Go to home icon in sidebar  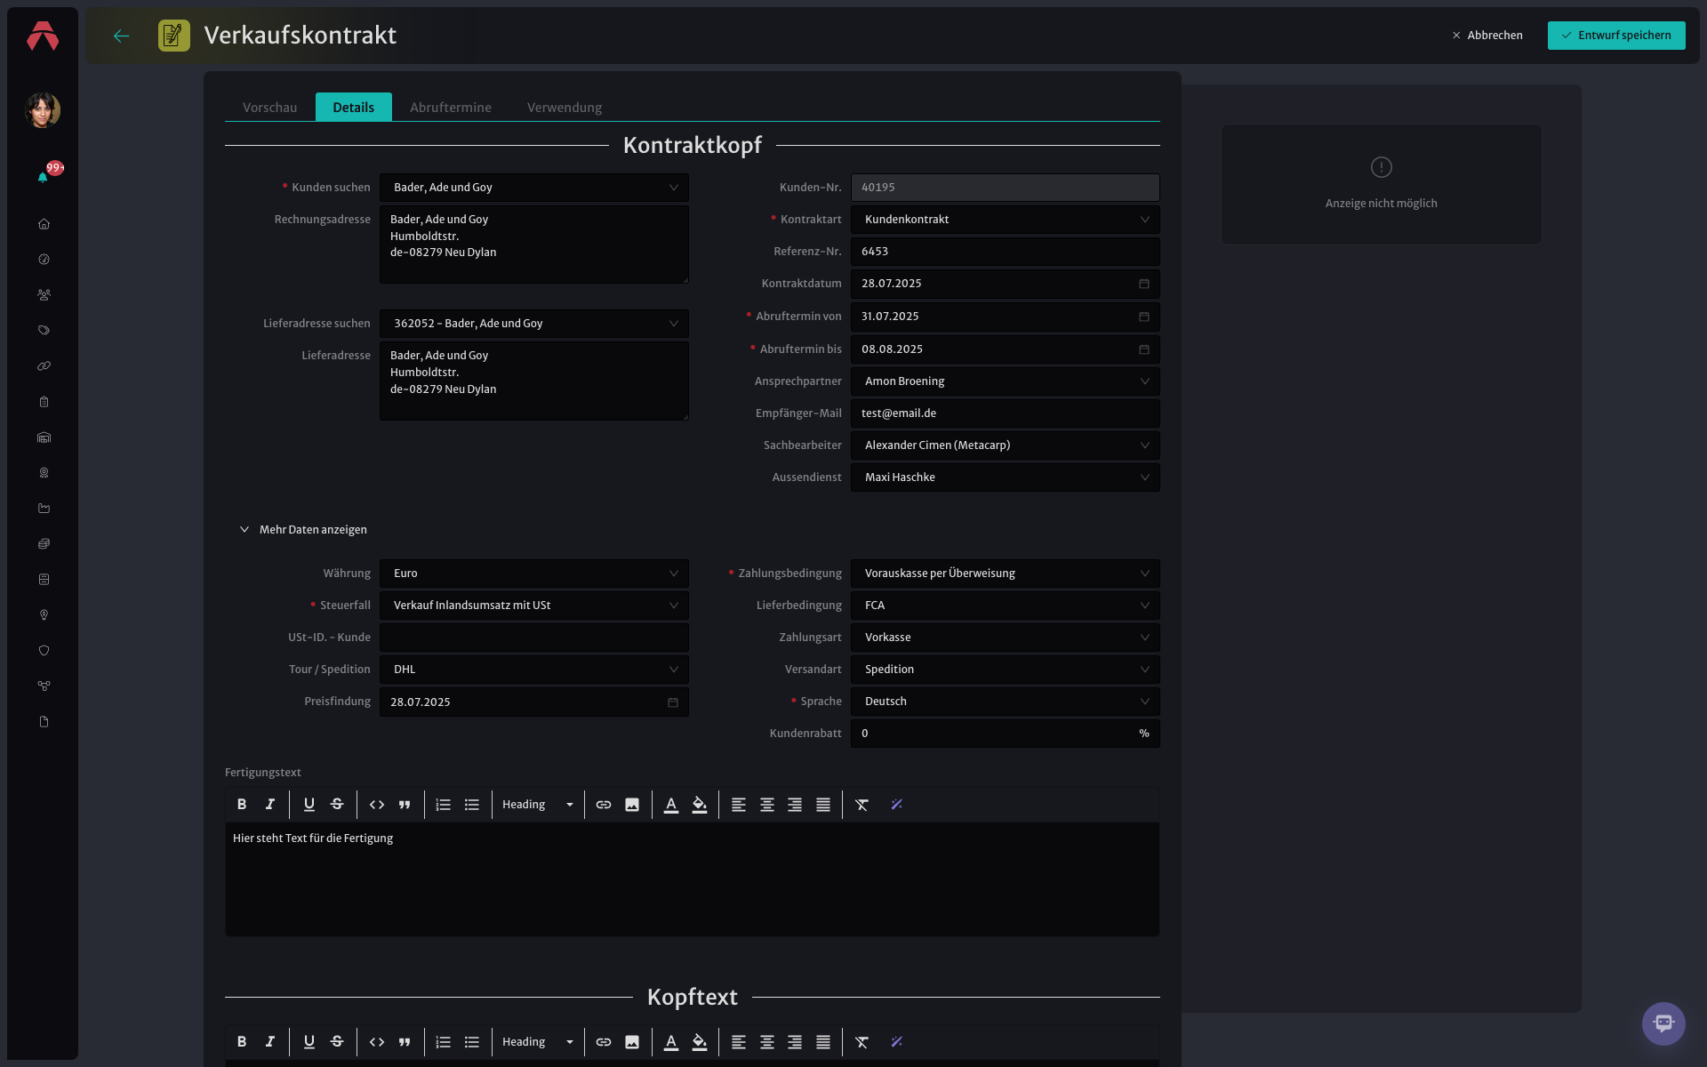(x=44, y=224)
